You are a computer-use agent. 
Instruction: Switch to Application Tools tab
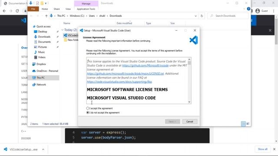click(x=86, y=9)
